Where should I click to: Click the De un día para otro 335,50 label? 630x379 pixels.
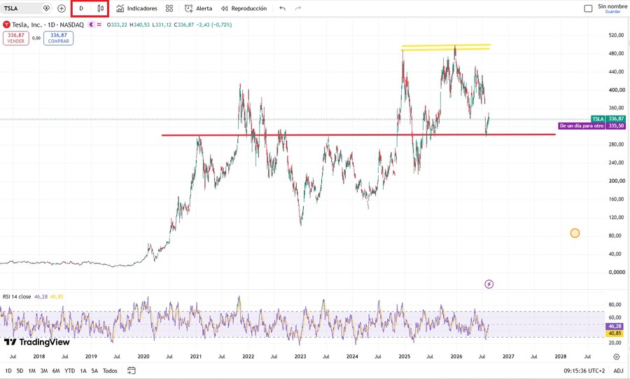coord(591,126)
